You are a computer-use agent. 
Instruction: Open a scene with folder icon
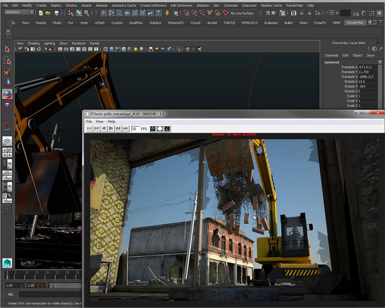[48, 13]
